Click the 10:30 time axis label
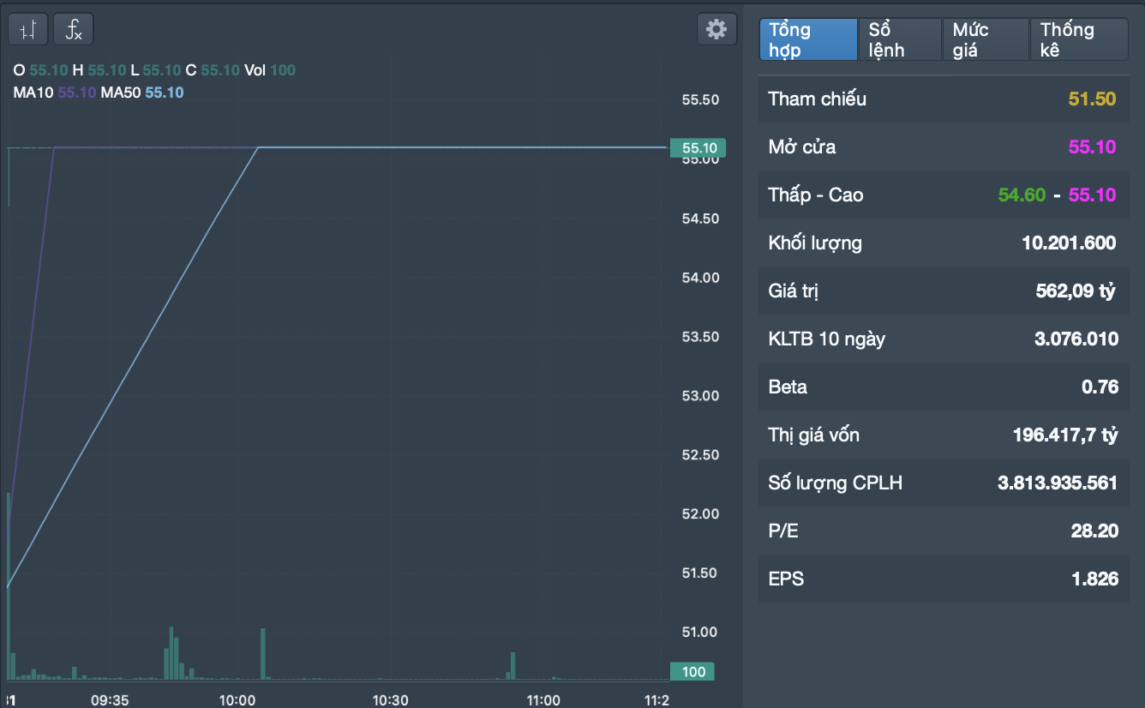 pyautogui.click(x=390, y=700)
